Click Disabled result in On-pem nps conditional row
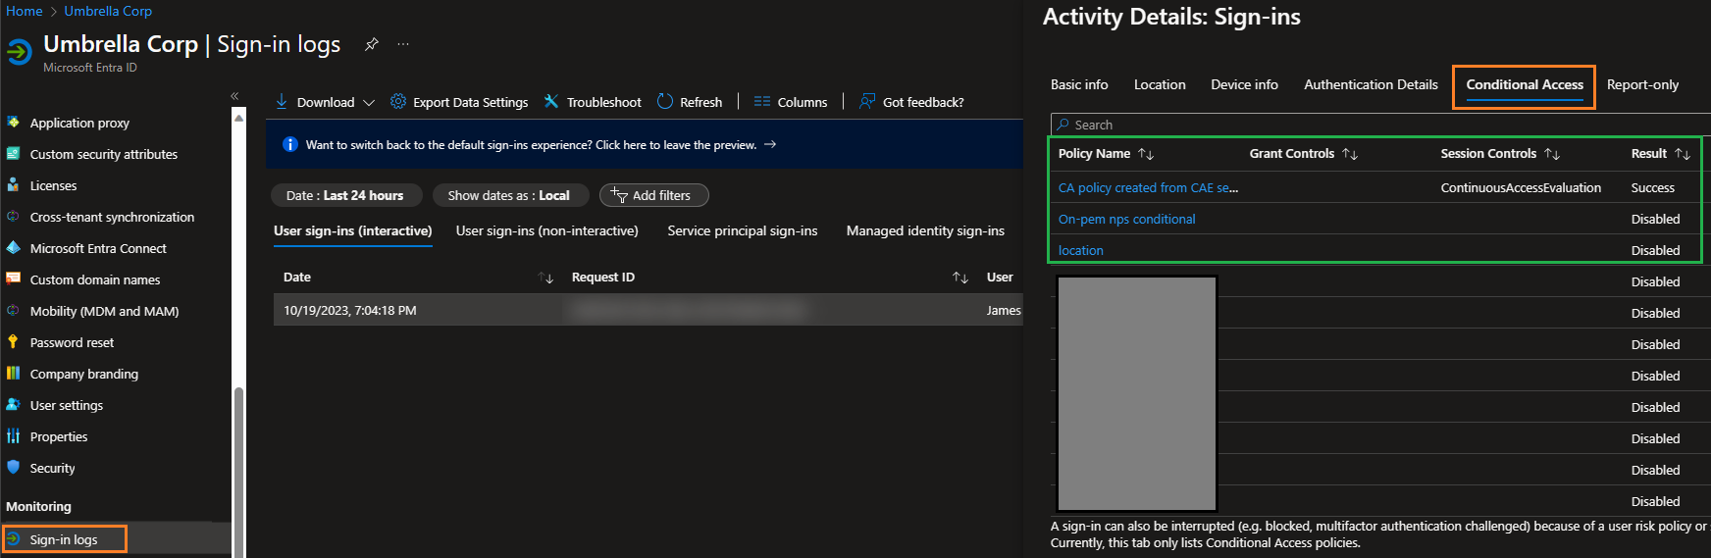The height and width of the screenshot is (558, 1711). 1655,219
